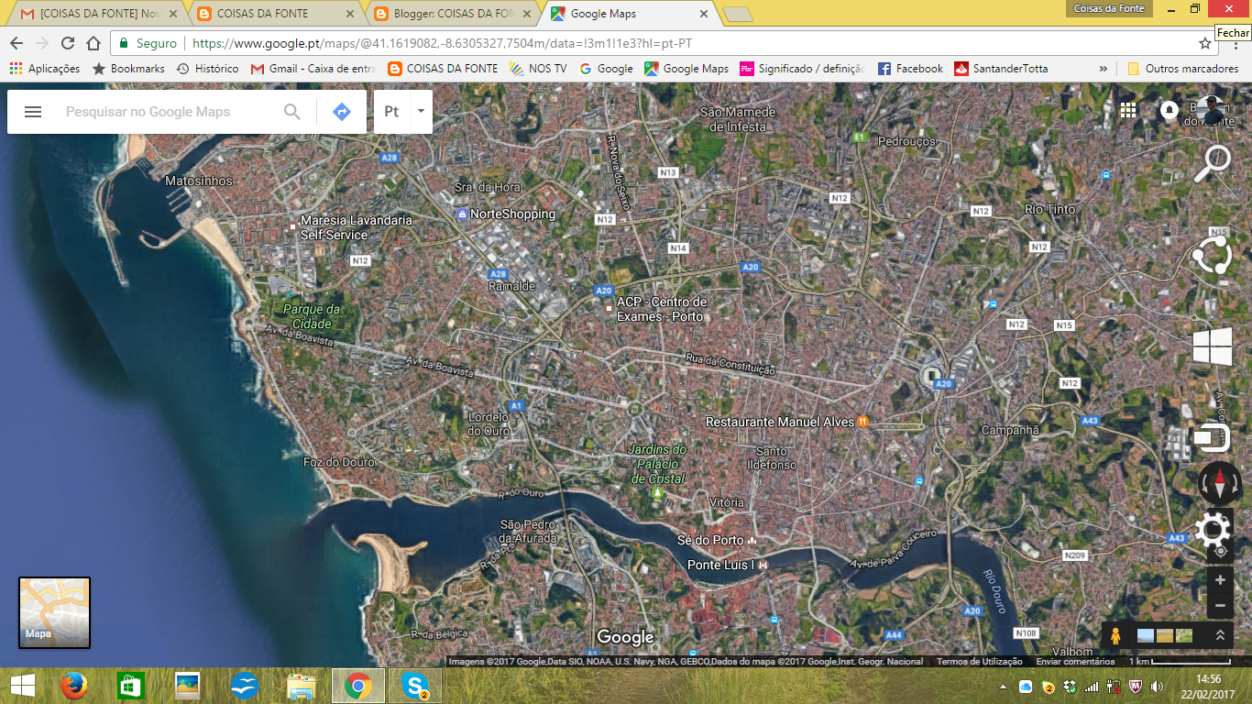Pick up the Street View pegman
1252x704 pixels.
(x=1115, y=635)
